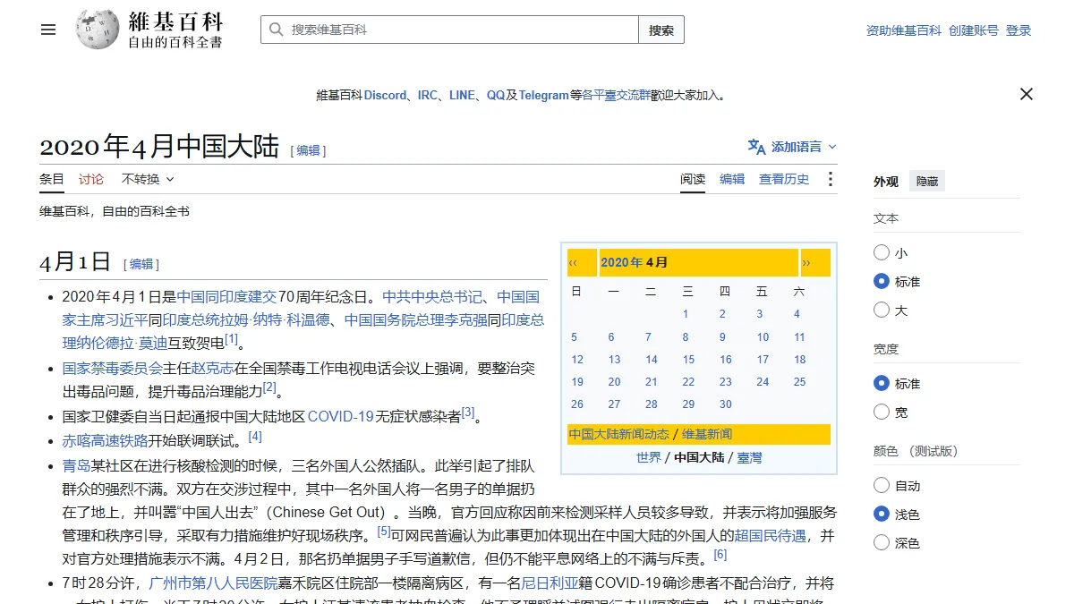This screenshot has width=1074, height=604.
Task: Click the 编辑 link beside 4月1日 heading
Action: coord(141,264)
